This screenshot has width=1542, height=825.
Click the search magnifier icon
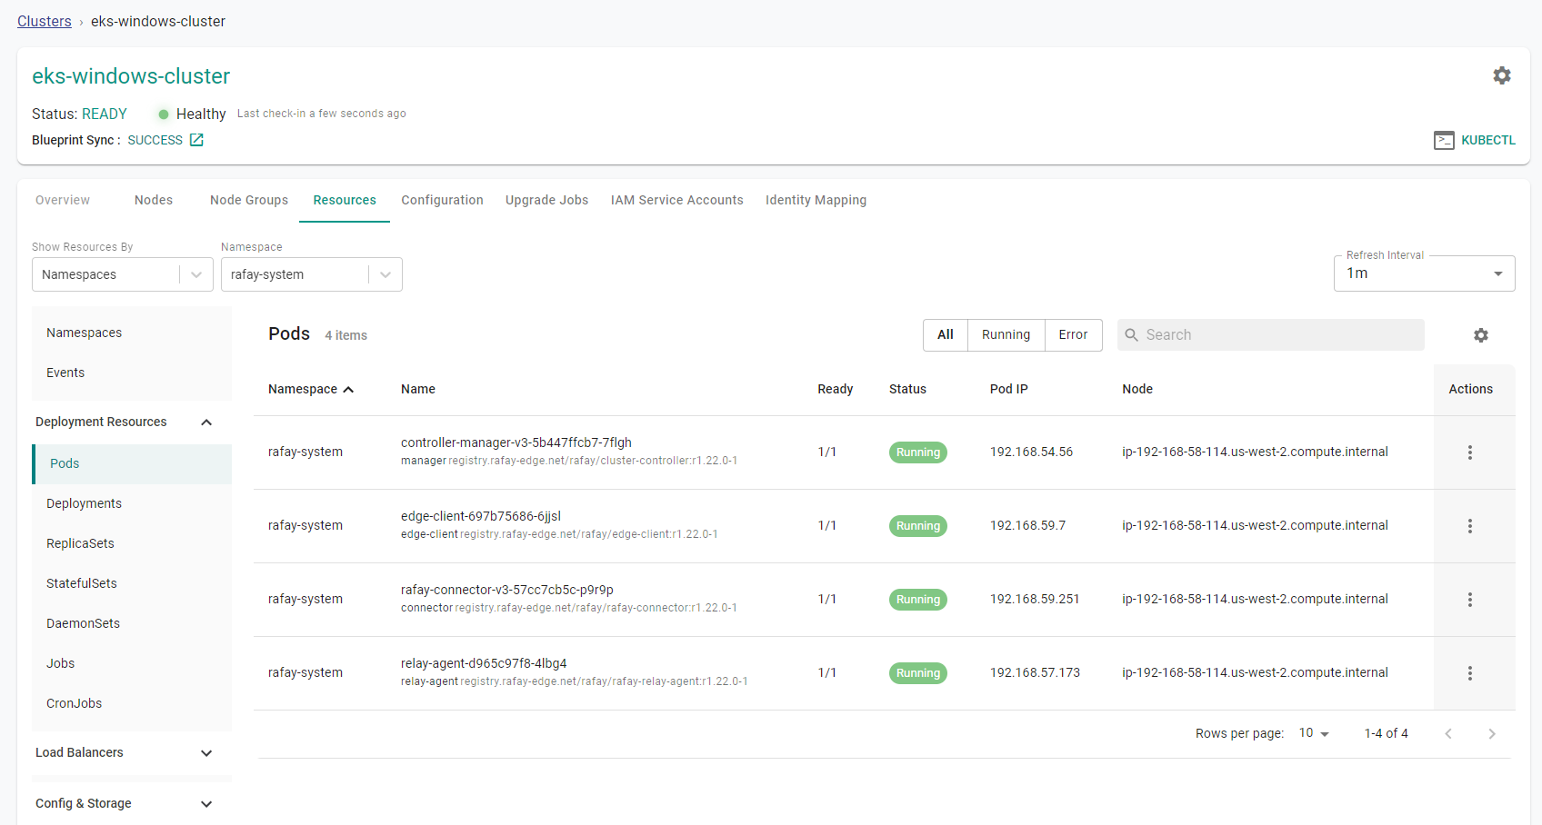pos(1132,335)
